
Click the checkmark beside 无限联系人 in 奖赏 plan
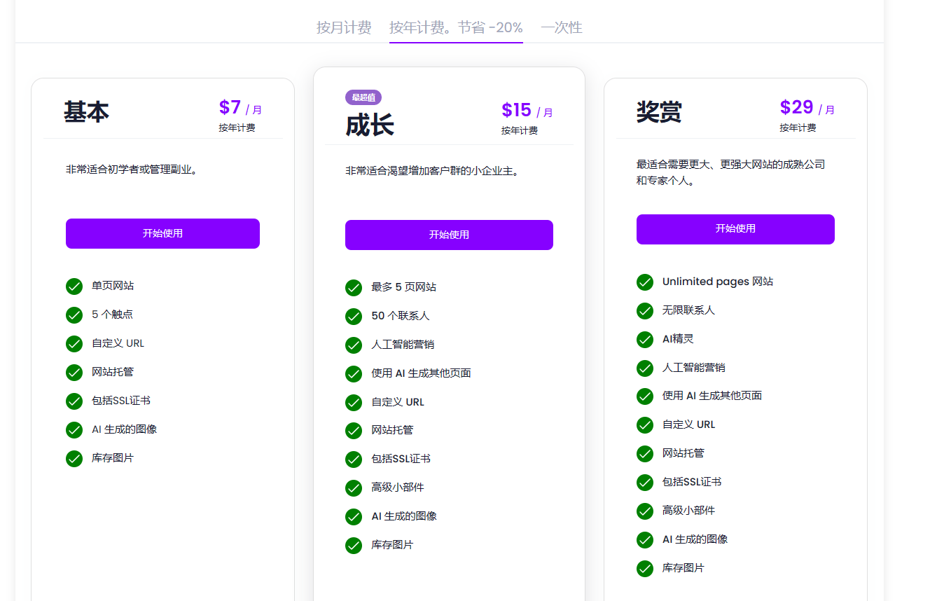[x=644, y=310]
